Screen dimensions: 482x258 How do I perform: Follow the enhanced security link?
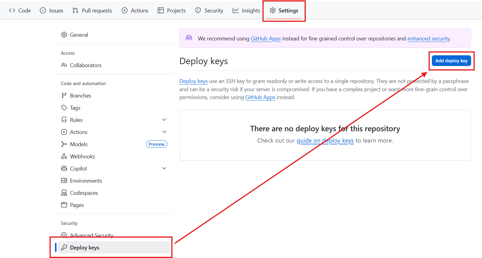(429, 39)
